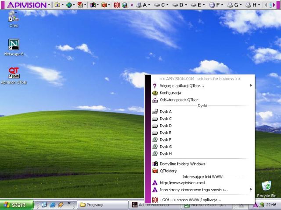Click the network tray icon near the clock
The width and height of the screenshot is (281, 210).
(x=262, y=205)
